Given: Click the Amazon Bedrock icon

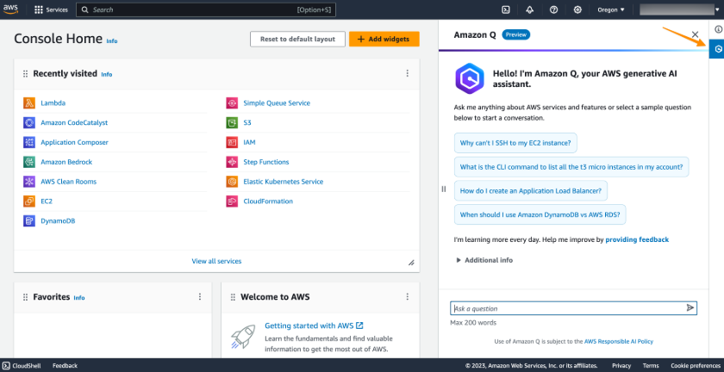Looking at the screenshot, I should [29, 162].
